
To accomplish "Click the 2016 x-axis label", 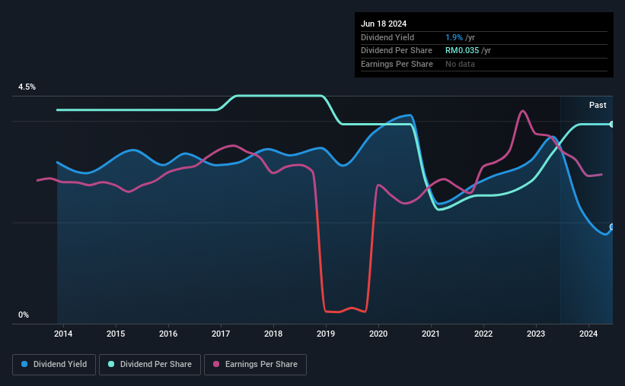I will pyautogui.click(x=168, y=334).
